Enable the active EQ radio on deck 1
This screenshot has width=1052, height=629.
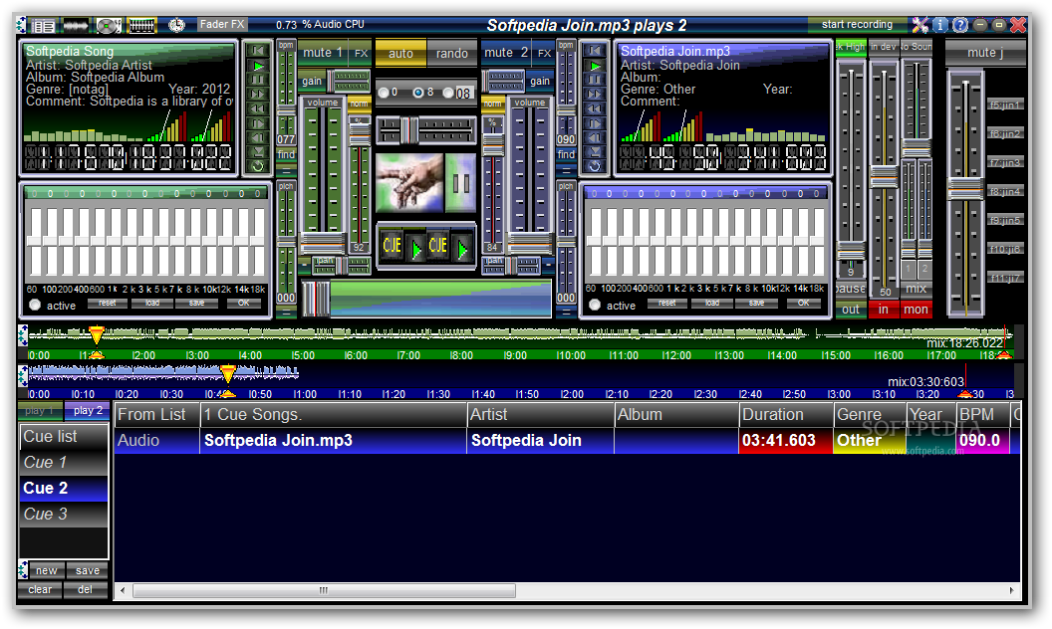[x=35, y=306]
